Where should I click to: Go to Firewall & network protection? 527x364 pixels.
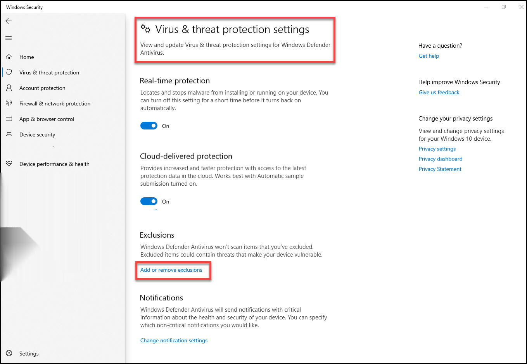coord(55,104)
